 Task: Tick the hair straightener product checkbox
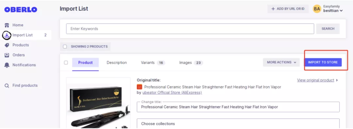tap(66, 63)
